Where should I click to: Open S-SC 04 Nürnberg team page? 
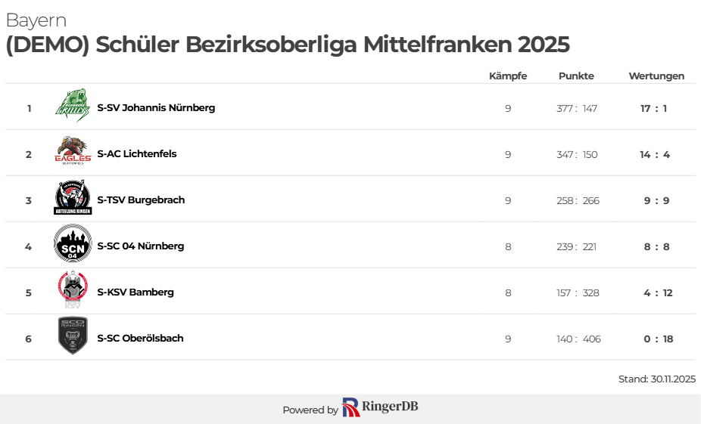(x=141, y=246)
